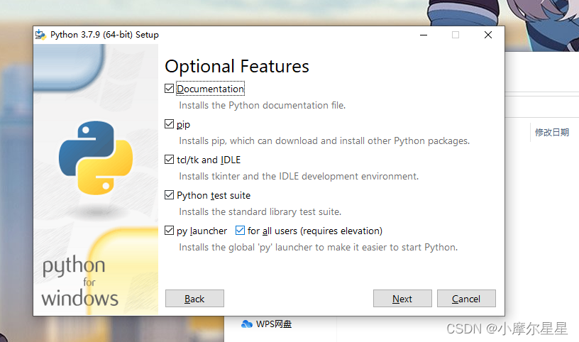The image size is (579, 342).
Task: Click 'Installs the standard library test suite.' text
Action: coord(260,212)
